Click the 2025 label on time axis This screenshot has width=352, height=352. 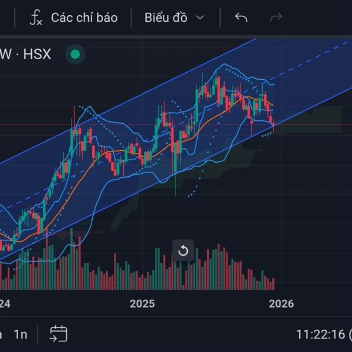tap(143, 303)
